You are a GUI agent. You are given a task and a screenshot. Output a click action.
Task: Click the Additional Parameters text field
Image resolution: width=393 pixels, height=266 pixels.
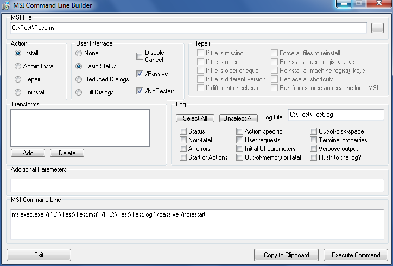[196, 185]
